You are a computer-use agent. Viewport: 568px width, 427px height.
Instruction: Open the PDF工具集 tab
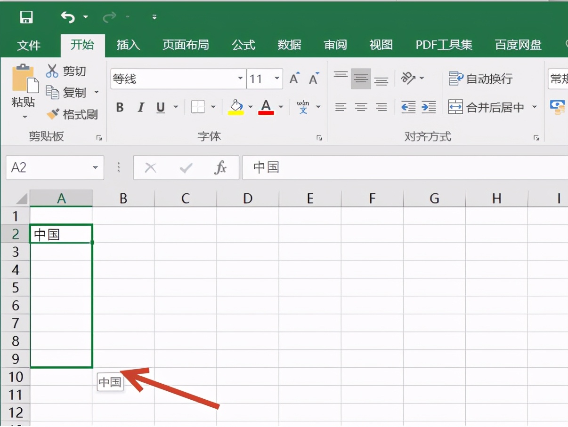(444, 45)
